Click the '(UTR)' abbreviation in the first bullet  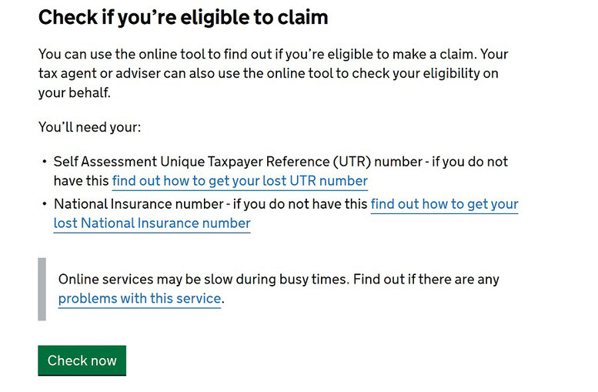pyautogui.click(x=352, y=162)
